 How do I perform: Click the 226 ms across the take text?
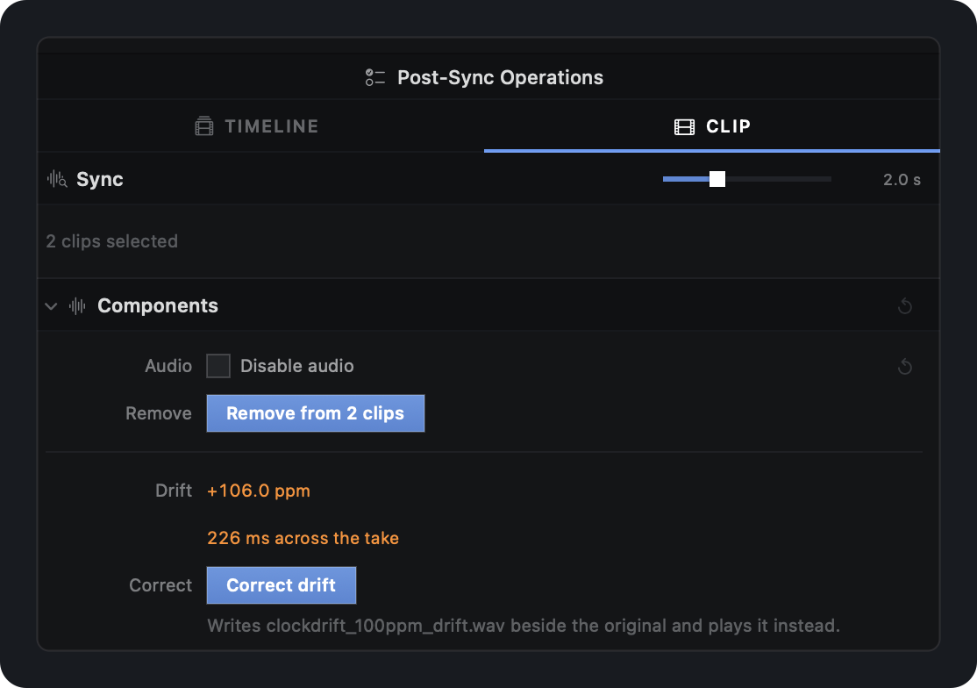point(303,538)
